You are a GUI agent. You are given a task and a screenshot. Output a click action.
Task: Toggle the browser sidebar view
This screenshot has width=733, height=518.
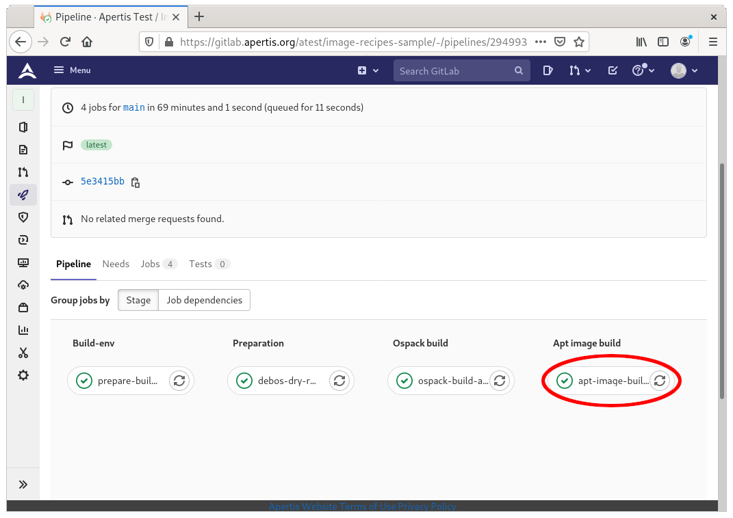663,42
